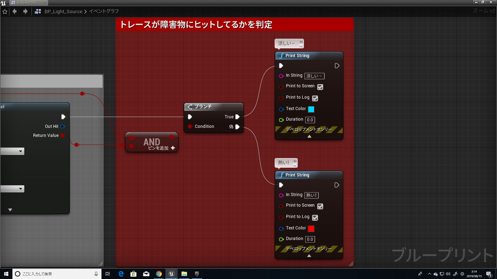This screenshot has height=279, width=497.
Task: Collapse the デベロップメントオンリー section on the lower Print String
Action: (309, 256)
